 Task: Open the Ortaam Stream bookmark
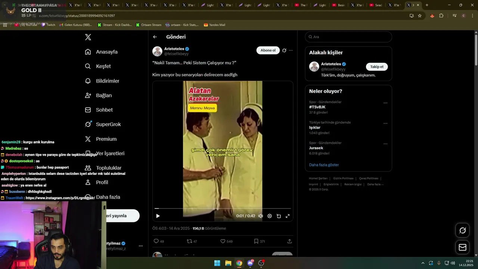[149, 25]
